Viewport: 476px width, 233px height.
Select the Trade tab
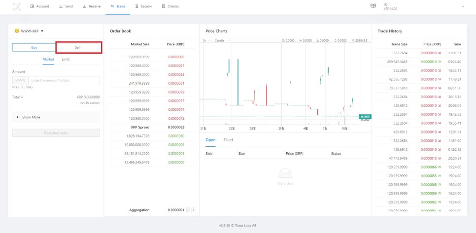click(x=118, y=6)
